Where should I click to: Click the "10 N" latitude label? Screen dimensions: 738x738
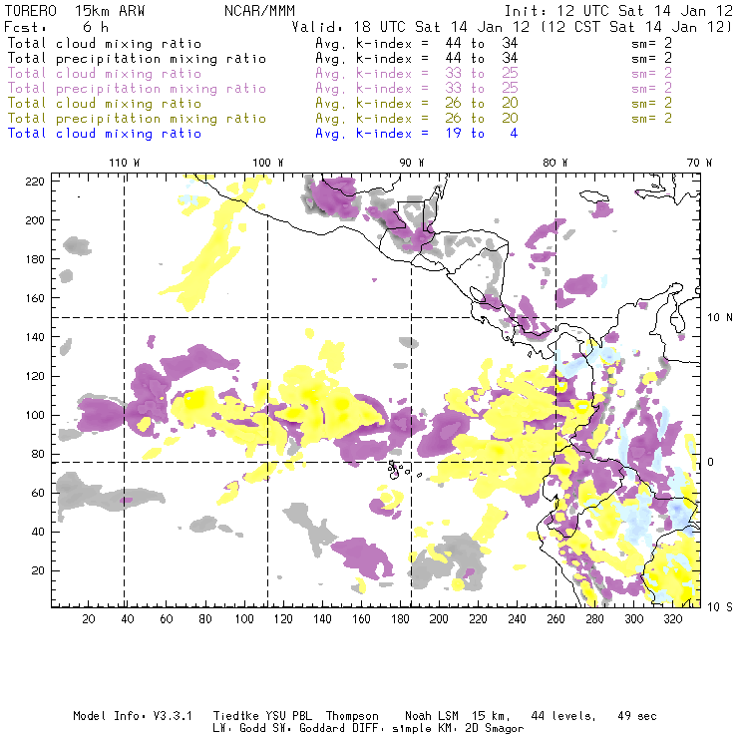point(720,318)
